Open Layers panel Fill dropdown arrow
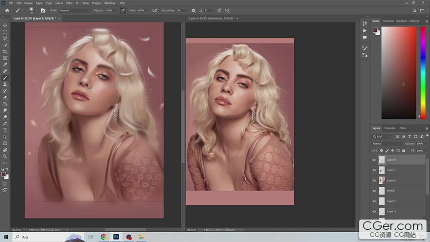This screenshot has height=242, width=430. click(427, 151)
